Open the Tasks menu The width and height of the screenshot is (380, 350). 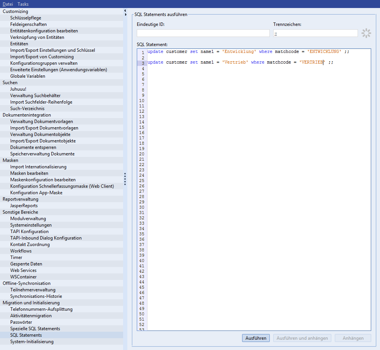[23, 4]
